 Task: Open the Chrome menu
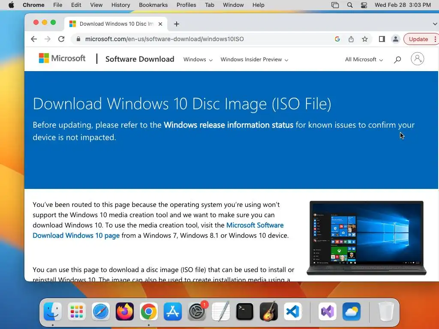click(x=33, y=5)
